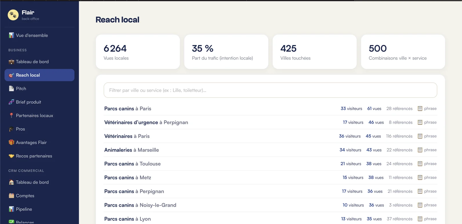Navigate to Comptes in CRM commercial
The height and width of the screenshot is (224, 462).
(40, 196)
